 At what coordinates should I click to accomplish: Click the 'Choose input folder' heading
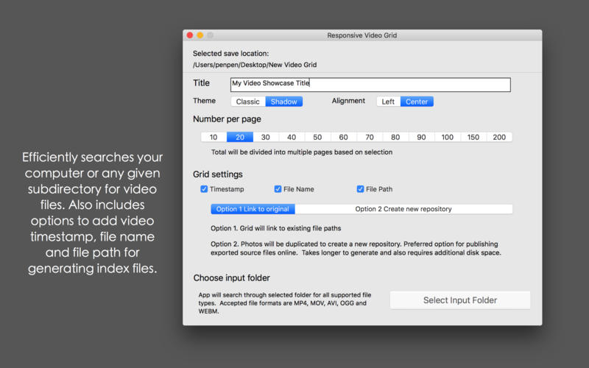click(231, 278)
